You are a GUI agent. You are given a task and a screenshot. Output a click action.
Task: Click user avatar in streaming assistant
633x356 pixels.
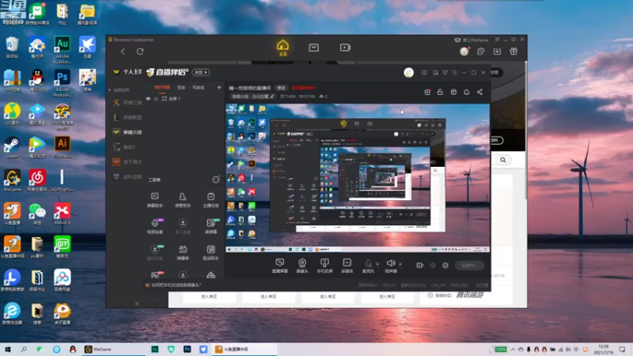pos(408,72)
